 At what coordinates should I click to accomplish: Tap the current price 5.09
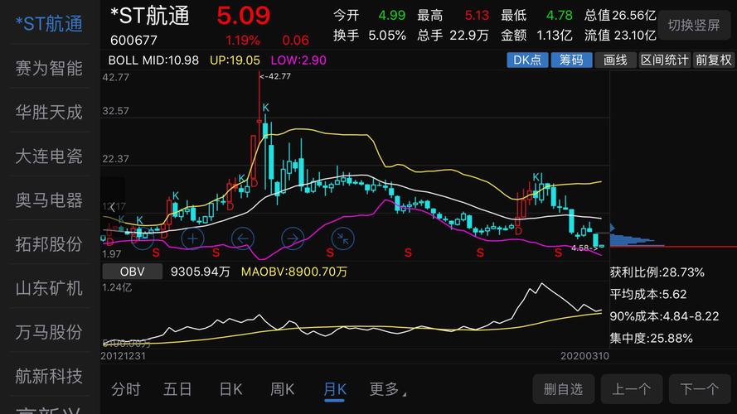pyautogui.click(x=244, y=16)
